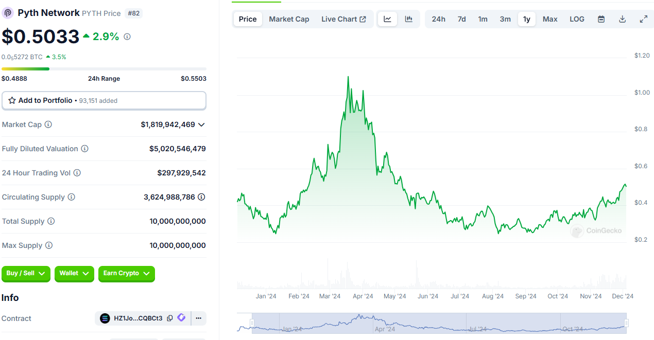Copy the contract address icon

coord(170,318)
